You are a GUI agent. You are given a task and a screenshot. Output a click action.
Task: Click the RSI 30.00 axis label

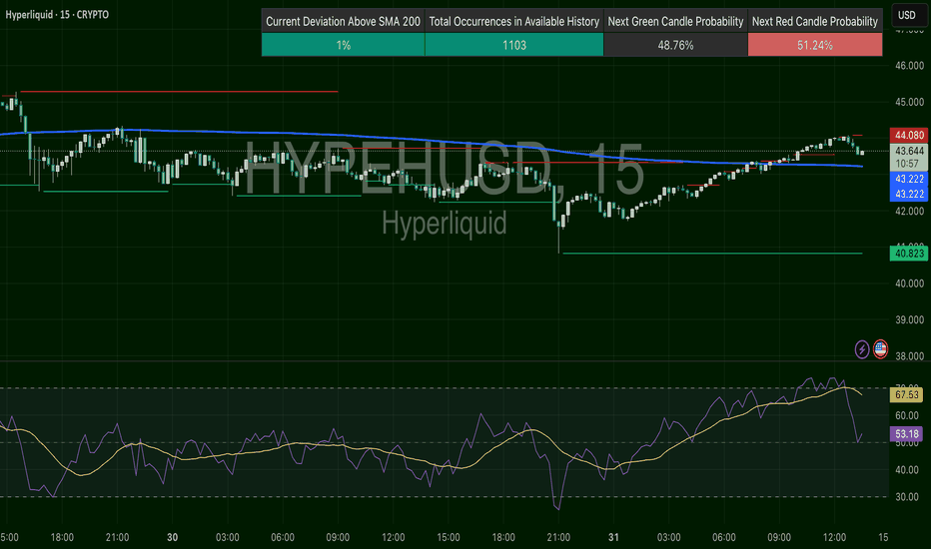(x=907, y=497)
